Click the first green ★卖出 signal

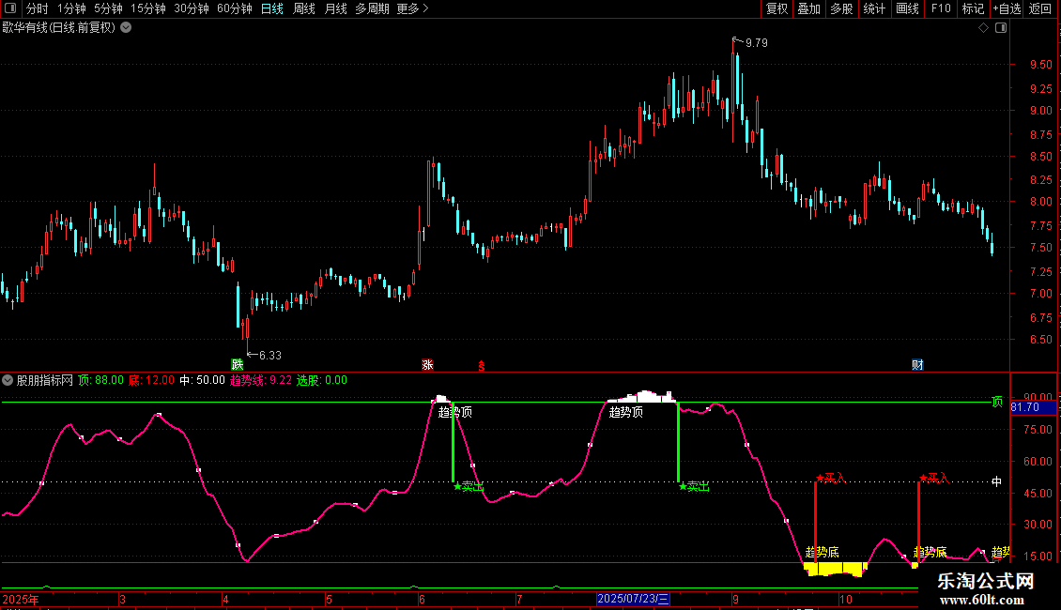(x=469, y=486)
